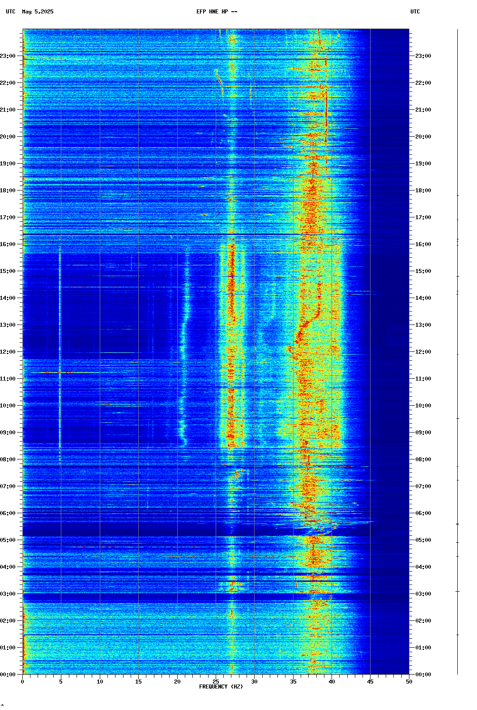
Task: Click the '15' tick on frequency axis
Action: pos(138,682)
